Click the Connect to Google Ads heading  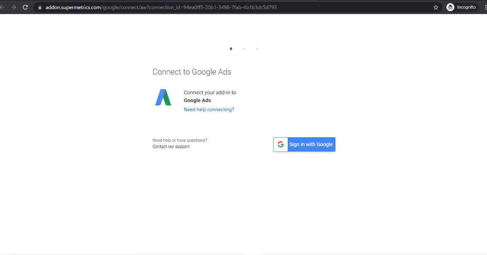pos(192,72)
